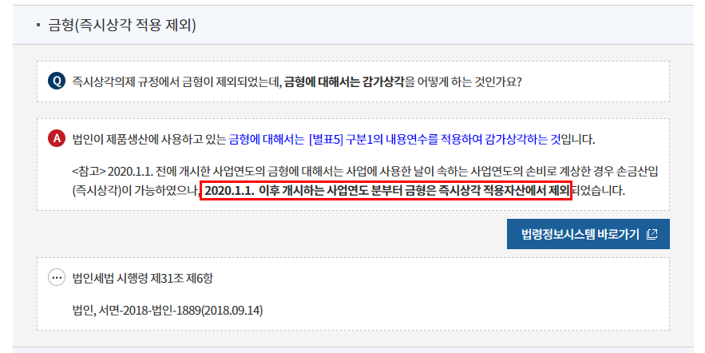
Task: Click the blue Q question icon
Action: 57,81
